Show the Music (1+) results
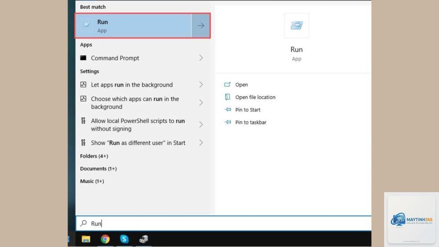The width and height of the screenshot is (439, 247). (92, 181)
